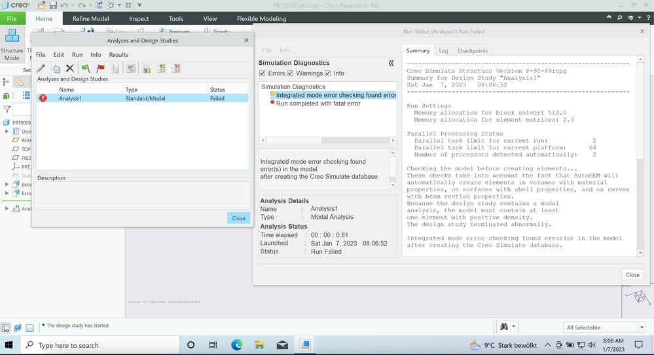Select 'Run completed with fatal error' message

point(318,103)
